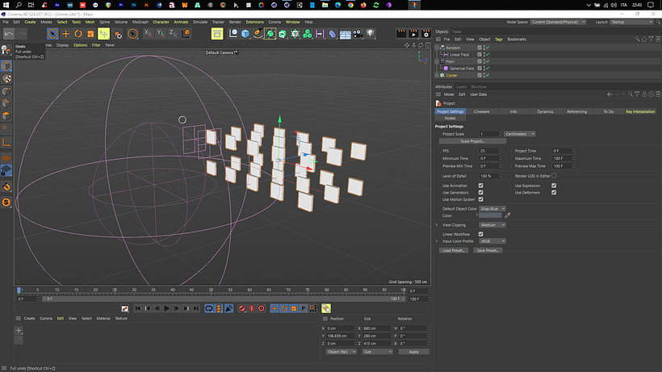Switch to the Dynamics tab
This screenshot has width=662, height=372.
coord(545,111)
